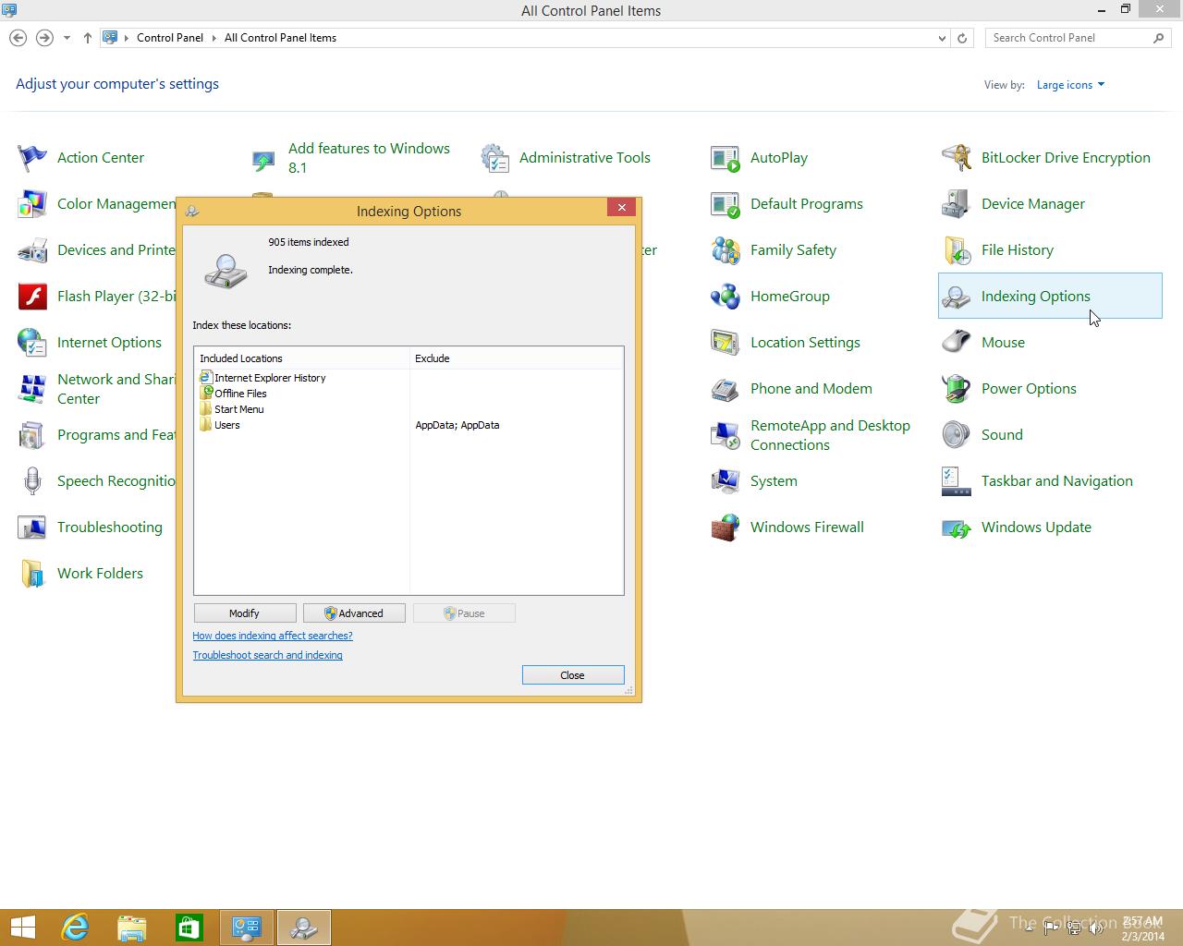Open the Flash Player icon
1183x946 pixels.
(x=32, y=297)
